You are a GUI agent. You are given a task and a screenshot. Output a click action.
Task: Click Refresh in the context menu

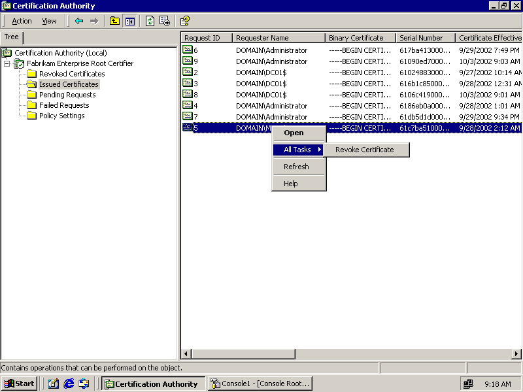pos(296,167)
